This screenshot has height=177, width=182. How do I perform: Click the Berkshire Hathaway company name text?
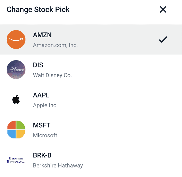[x=58, y=166]
